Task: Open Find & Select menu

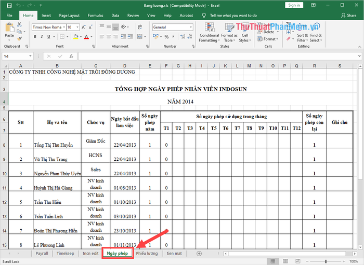Action: pos(316,32)
